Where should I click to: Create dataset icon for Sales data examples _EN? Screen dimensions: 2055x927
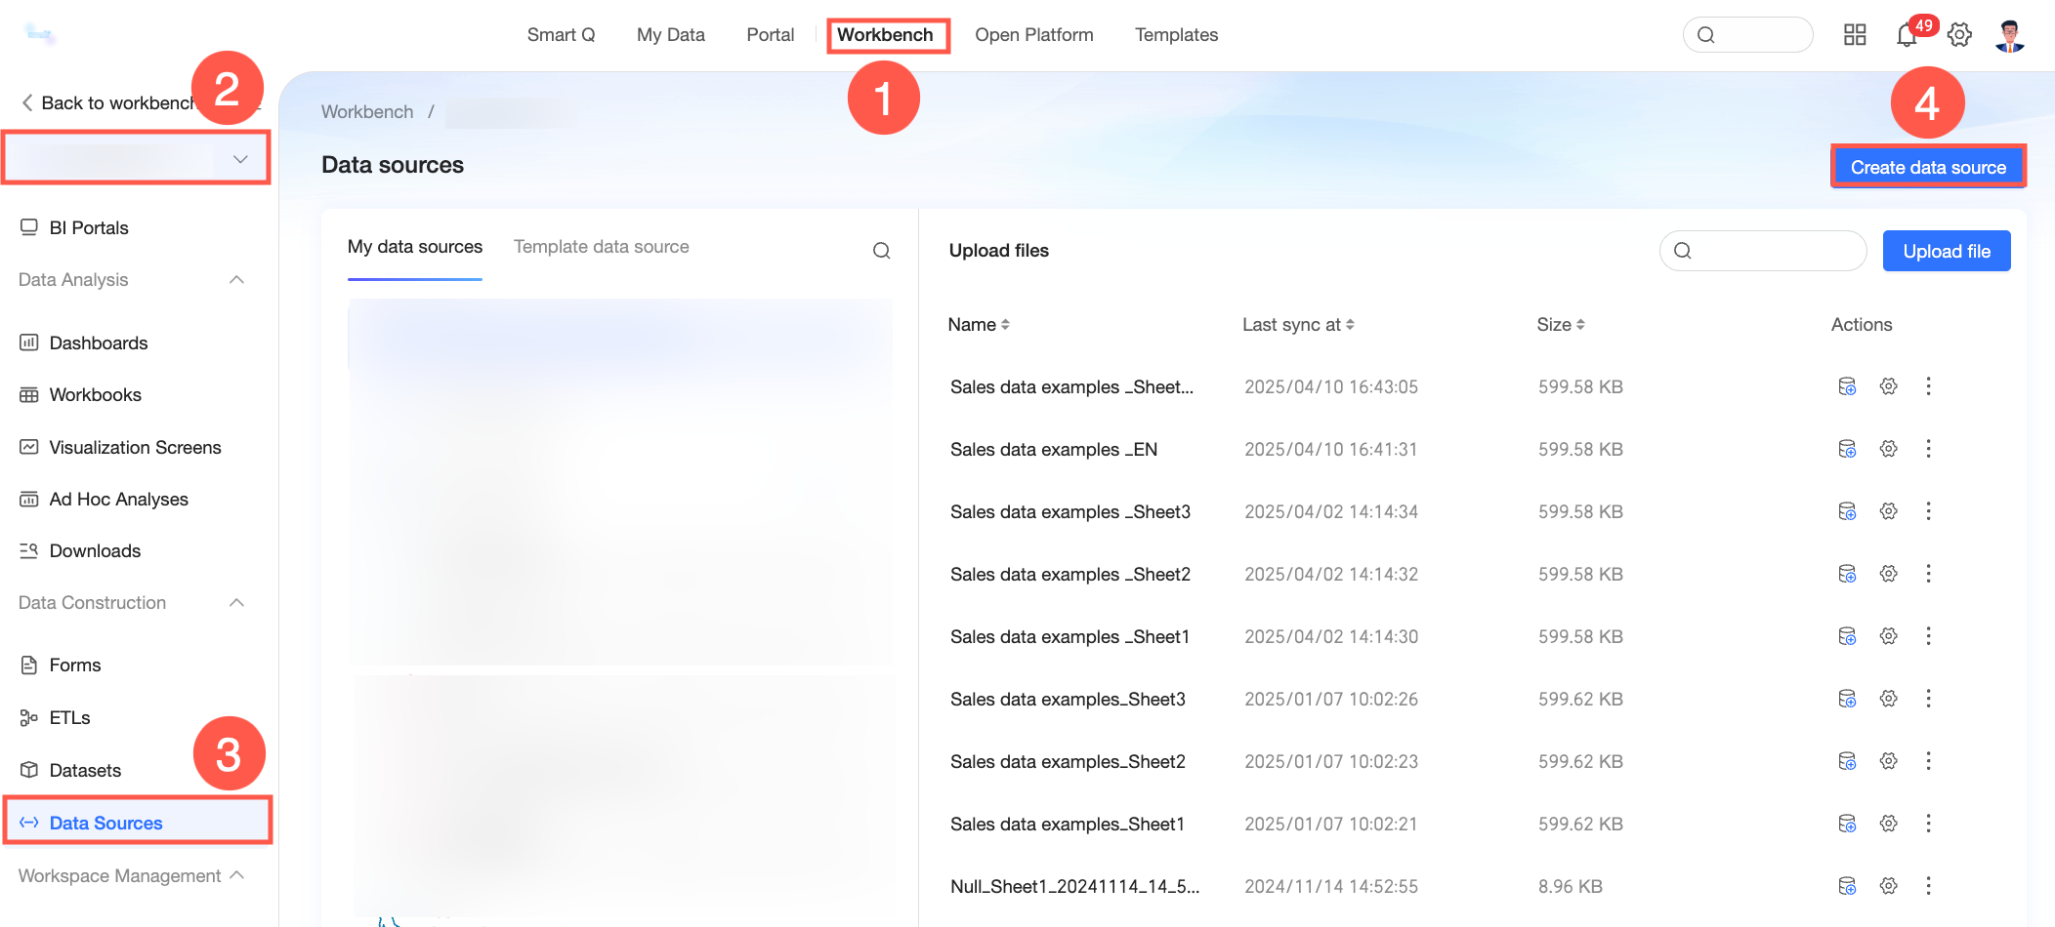coord(1847,449)
